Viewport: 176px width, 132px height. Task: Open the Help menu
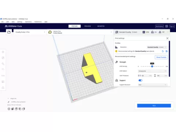(46, 22)
